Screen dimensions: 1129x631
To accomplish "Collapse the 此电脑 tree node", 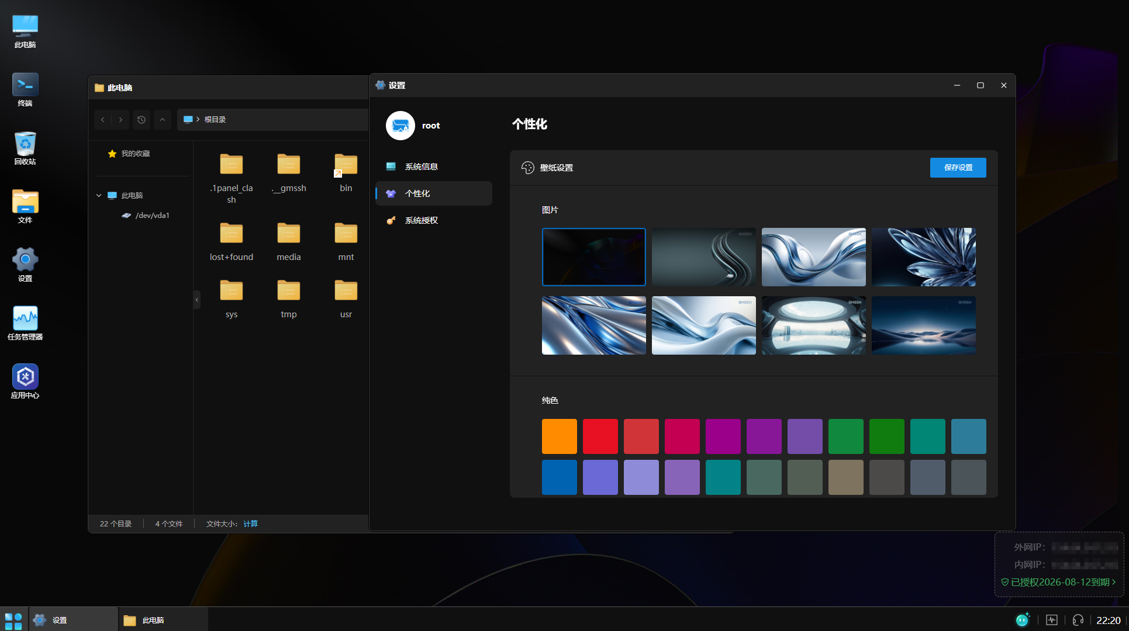I will point(99,196).
